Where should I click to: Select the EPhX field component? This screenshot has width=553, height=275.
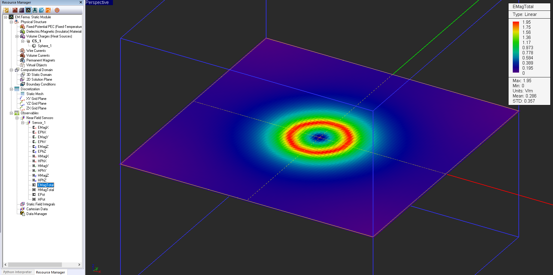click(x=42, y=132)
